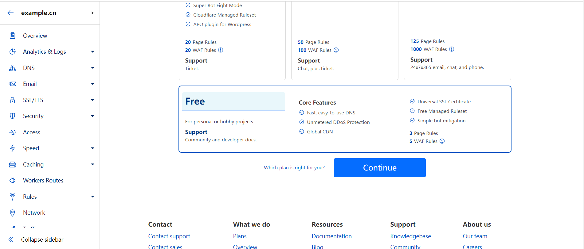Click the Security shield icon

coord(12,116)
